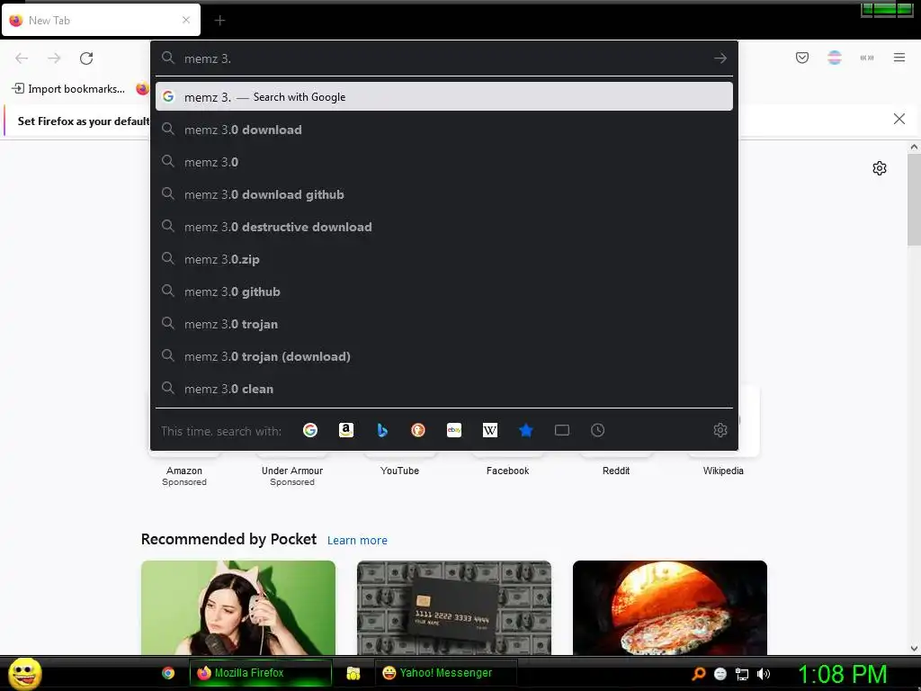This screenshot has height=691, width=921.
Task: Open the network tray icon
Action: coord(742,674)
